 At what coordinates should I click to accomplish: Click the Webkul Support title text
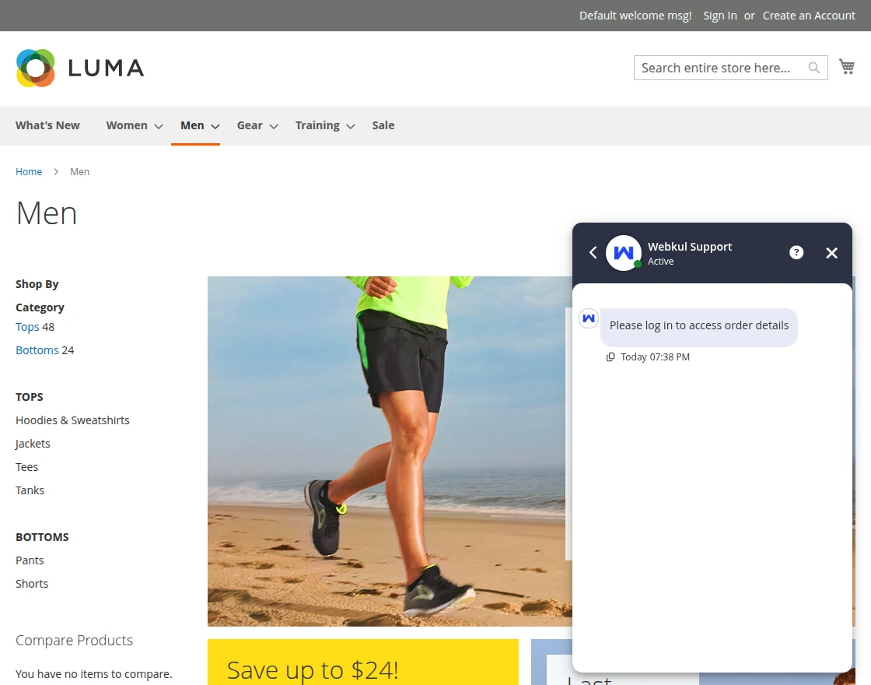click(x=689, y=247)
